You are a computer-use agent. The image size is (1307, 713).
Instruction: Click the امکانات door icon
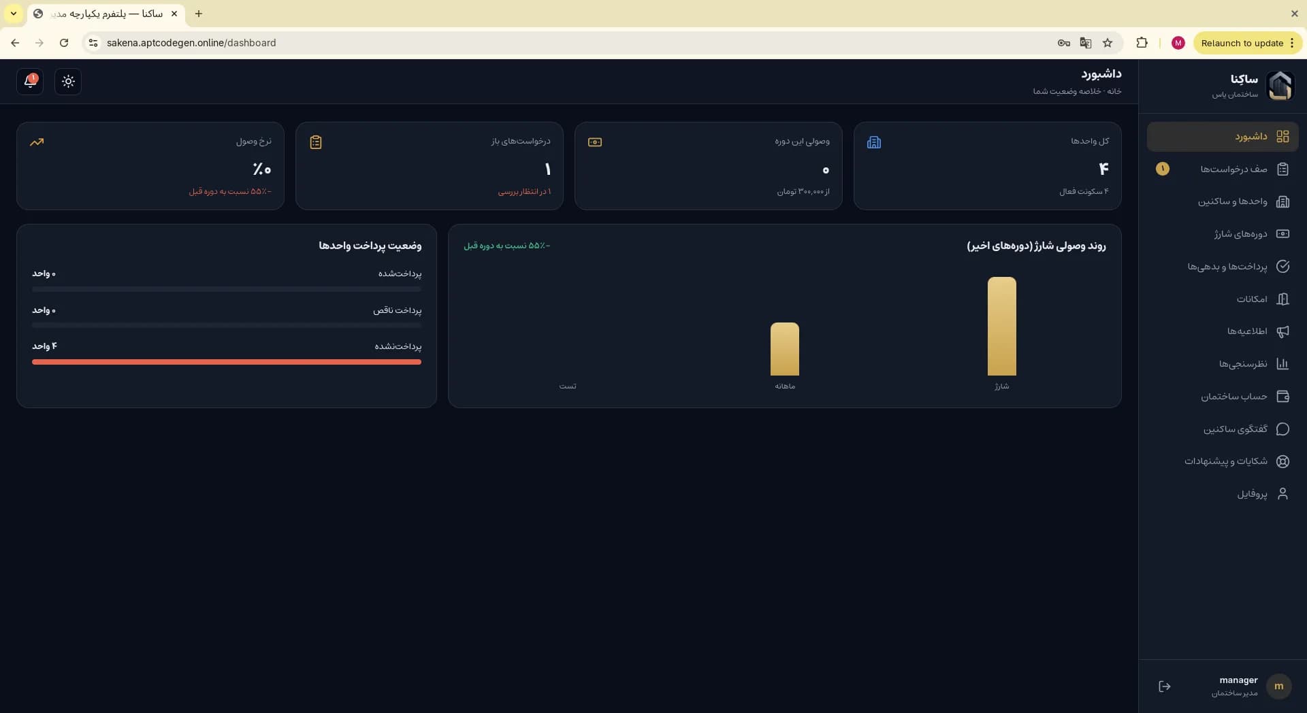coord(1282,299)
